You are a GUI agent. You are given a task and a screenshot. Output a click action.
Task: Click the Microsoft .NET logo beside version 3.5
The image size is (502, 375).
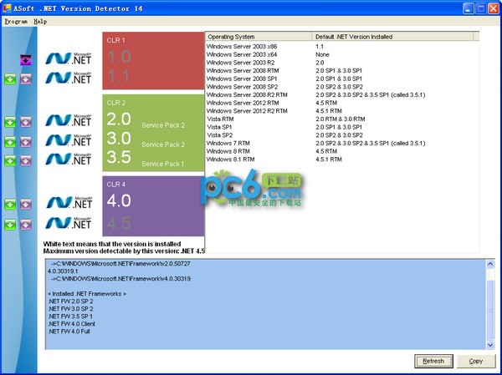pyautogui.click(x=69, y=159)
